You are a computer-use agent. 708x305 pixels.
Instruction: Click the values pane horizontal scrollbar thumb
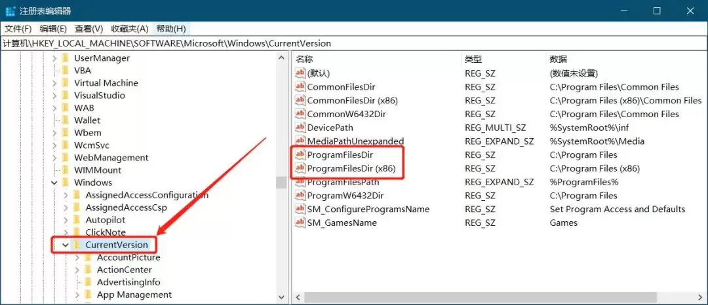click(x=481, y=297)
